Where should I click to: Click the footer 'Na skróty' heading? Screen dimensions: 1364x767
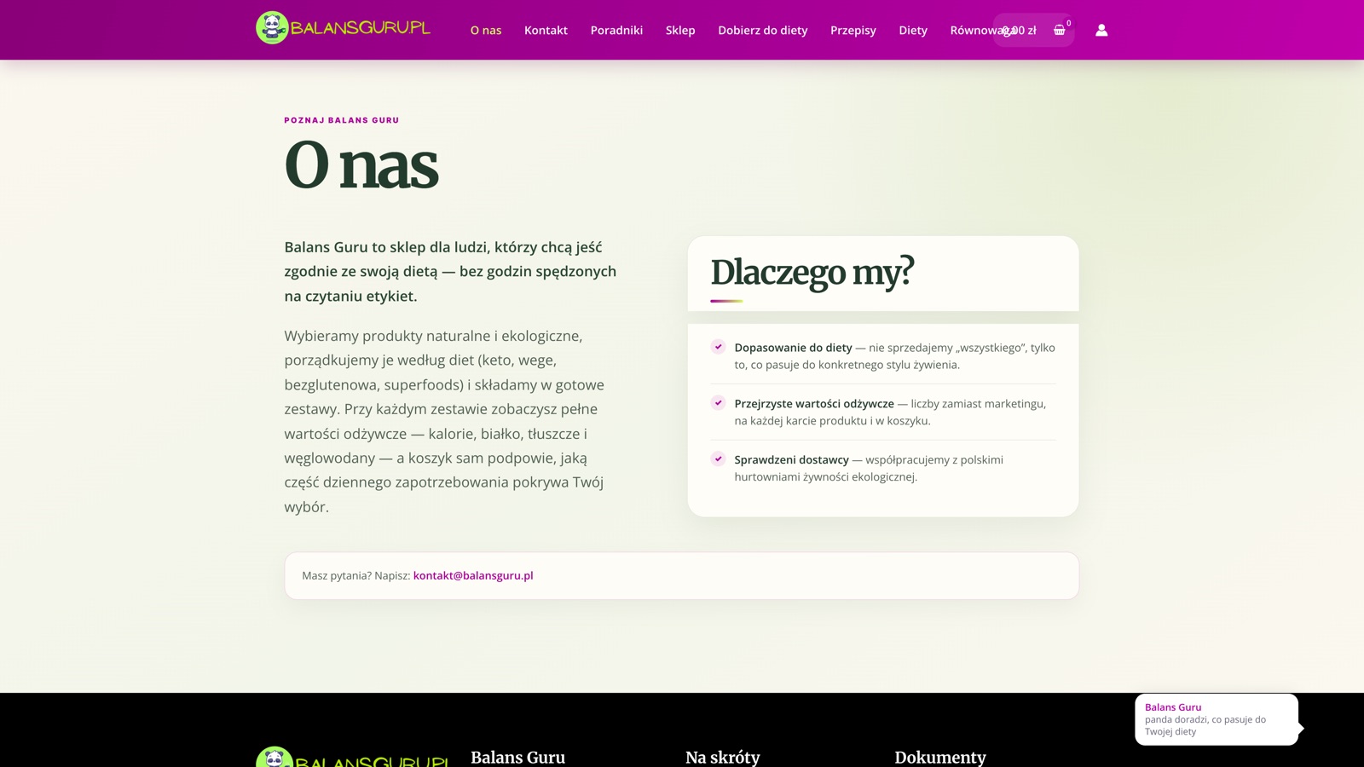point(723,757)
